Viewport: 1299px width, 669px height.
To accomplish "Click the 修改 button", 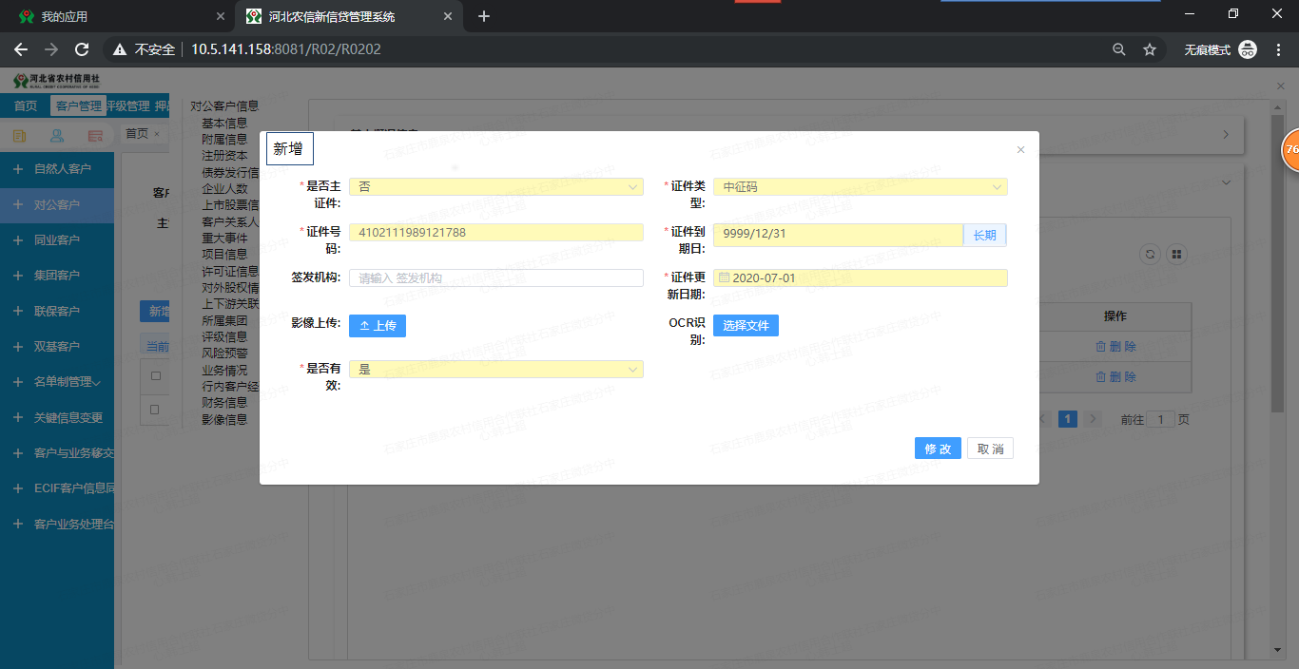I will point(938,449).
